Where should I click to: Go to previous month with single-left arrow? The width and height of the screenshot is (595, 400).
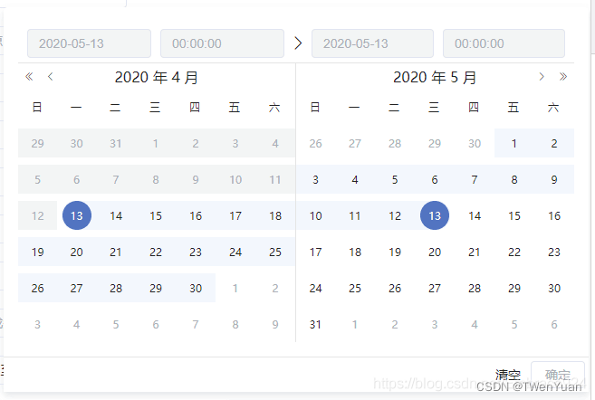50,77
